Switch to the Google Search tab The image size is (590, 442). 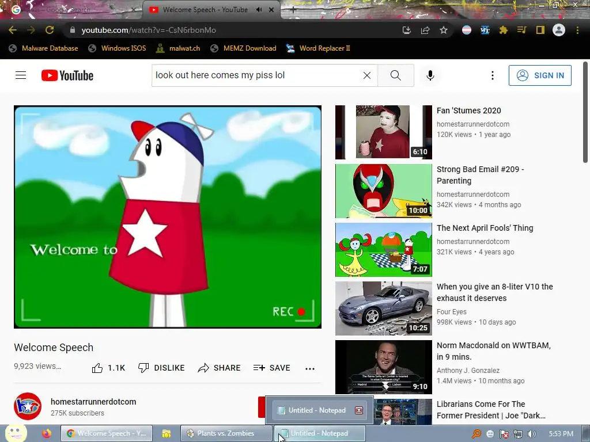click(71, 10)
